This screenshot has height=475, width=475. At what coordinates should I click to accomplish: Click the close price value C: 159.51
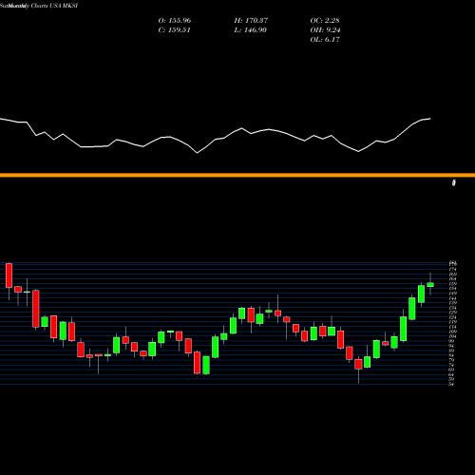click(x=174, y=30)
